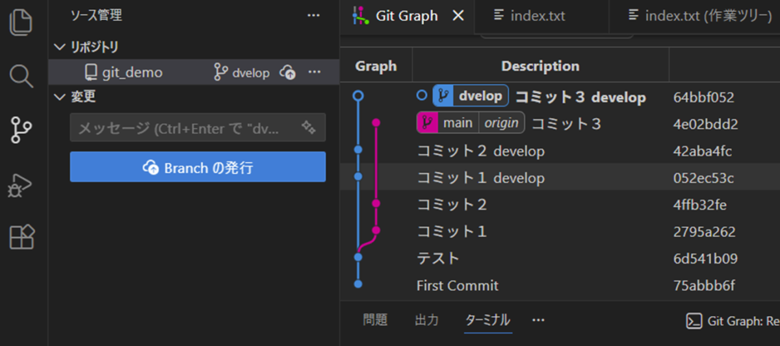The height and width of the screenshot is (346, 780).
Task: Open the Explorer view in activity bar
Action: (21, 22)
